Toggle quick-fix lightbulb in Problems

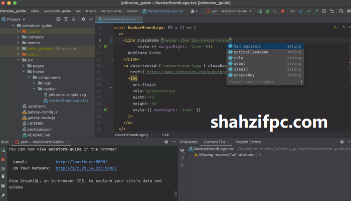pos(182,165)
